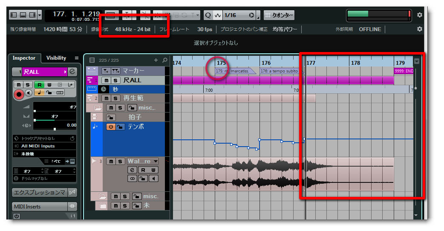444x231 pixels.
Task: Click the iterative quantize Q icon
Action: click(x=208, y=15)
